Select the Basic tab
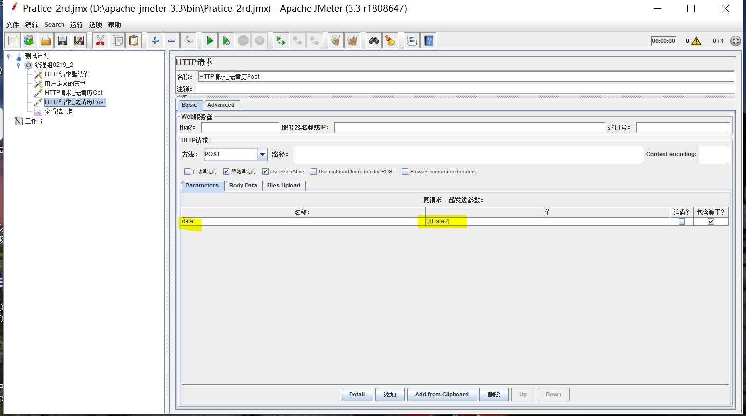 pyautogui.click(x=189, y=105)
